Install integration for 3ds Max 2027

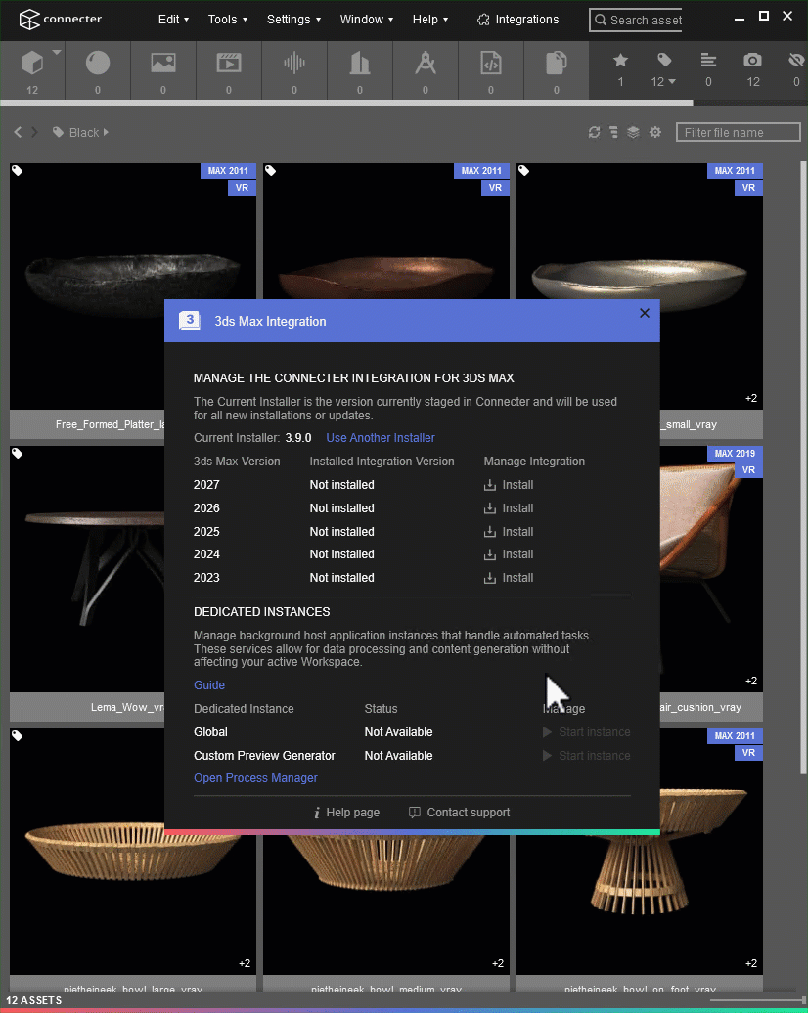pyautogui.click(x=509, y=485)
